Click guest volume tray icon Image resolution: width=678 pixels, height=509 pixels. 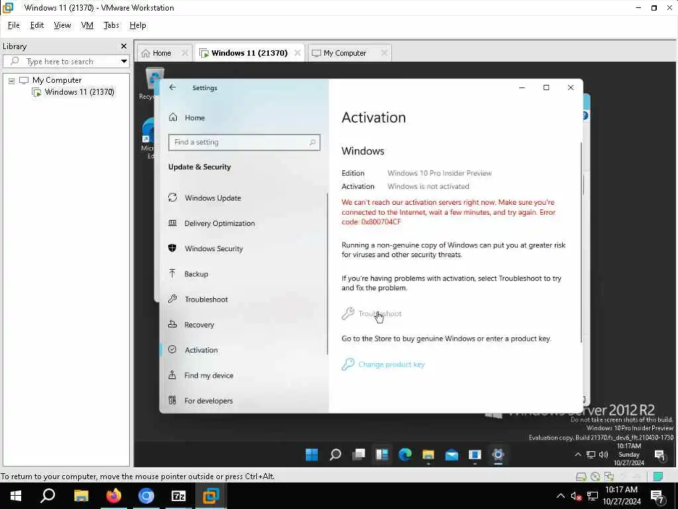[604, 455]
